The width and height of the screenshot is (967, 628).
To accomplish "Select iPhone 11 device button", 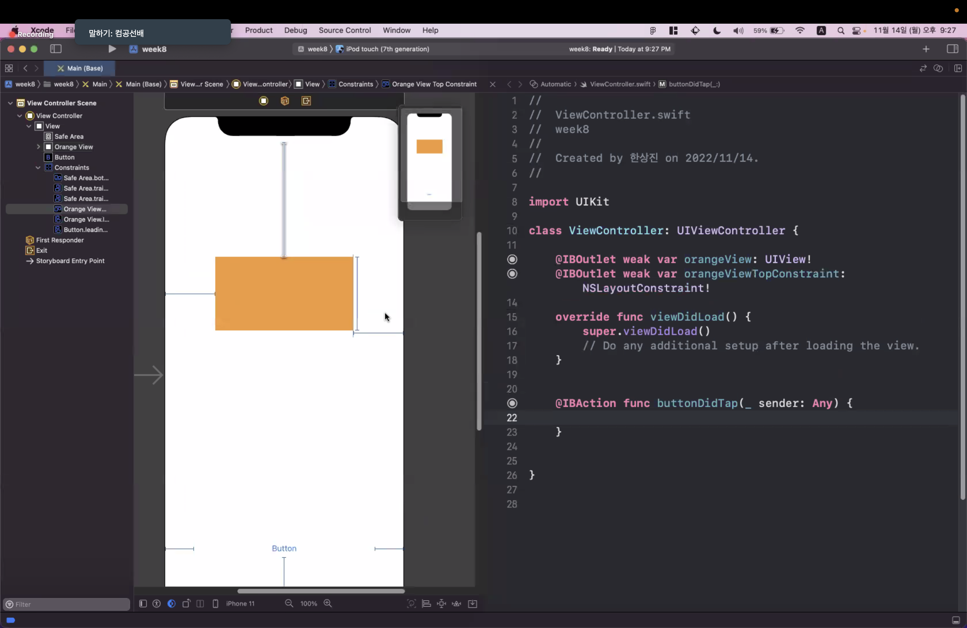I will tap(240, 604).
